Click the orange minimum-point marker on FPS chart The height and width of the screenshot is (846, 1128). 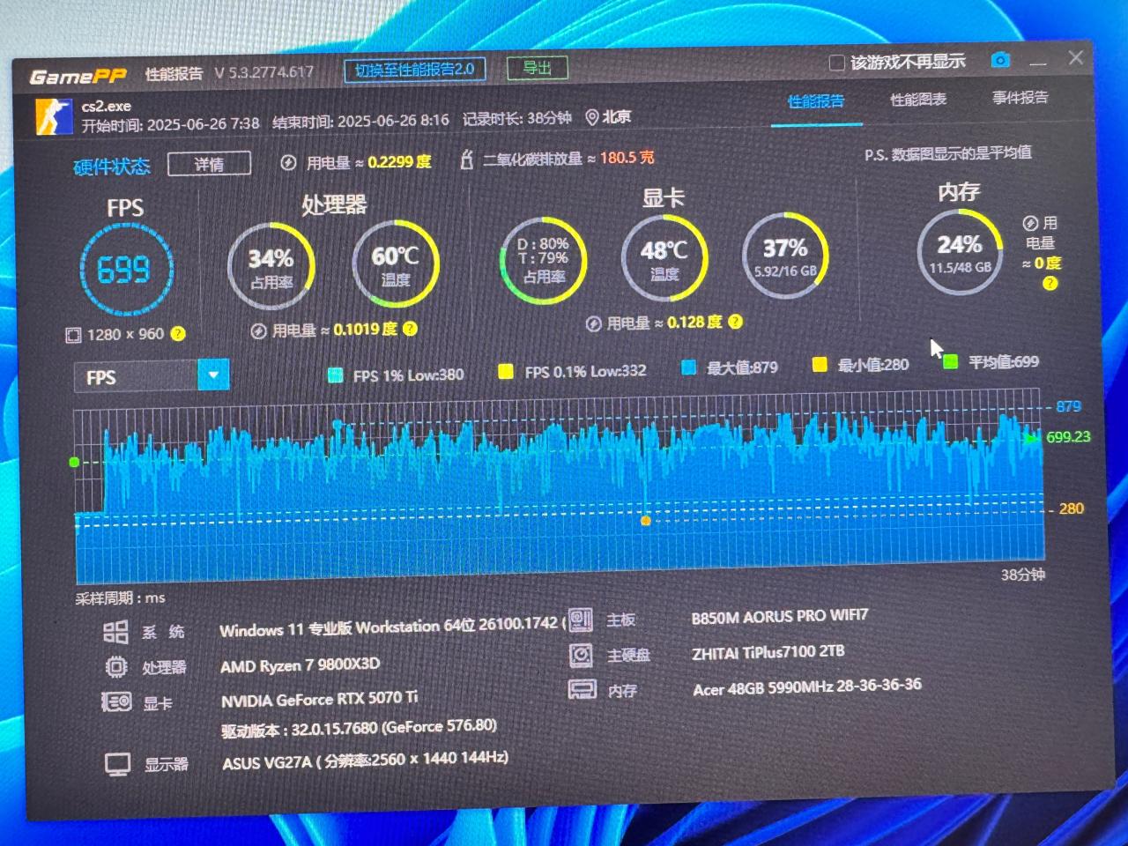[646, 521]
